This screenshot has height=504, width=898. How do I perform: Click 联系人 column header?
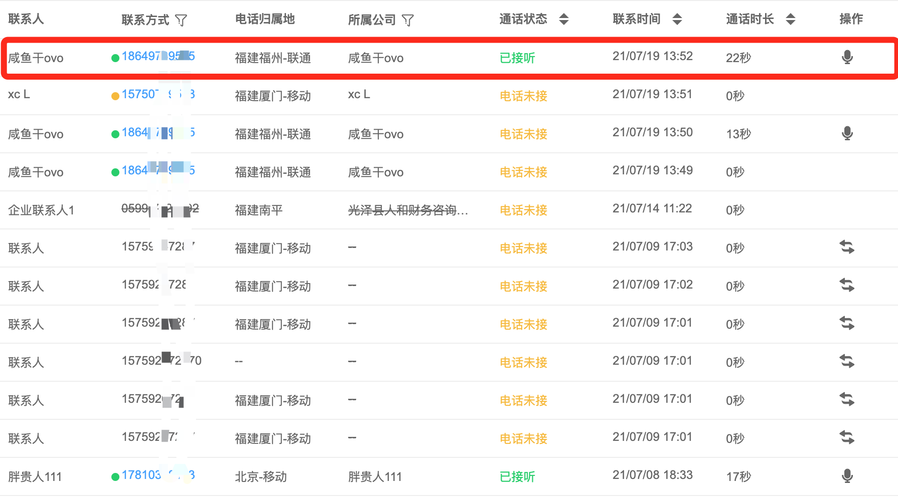tap(26, 19)
